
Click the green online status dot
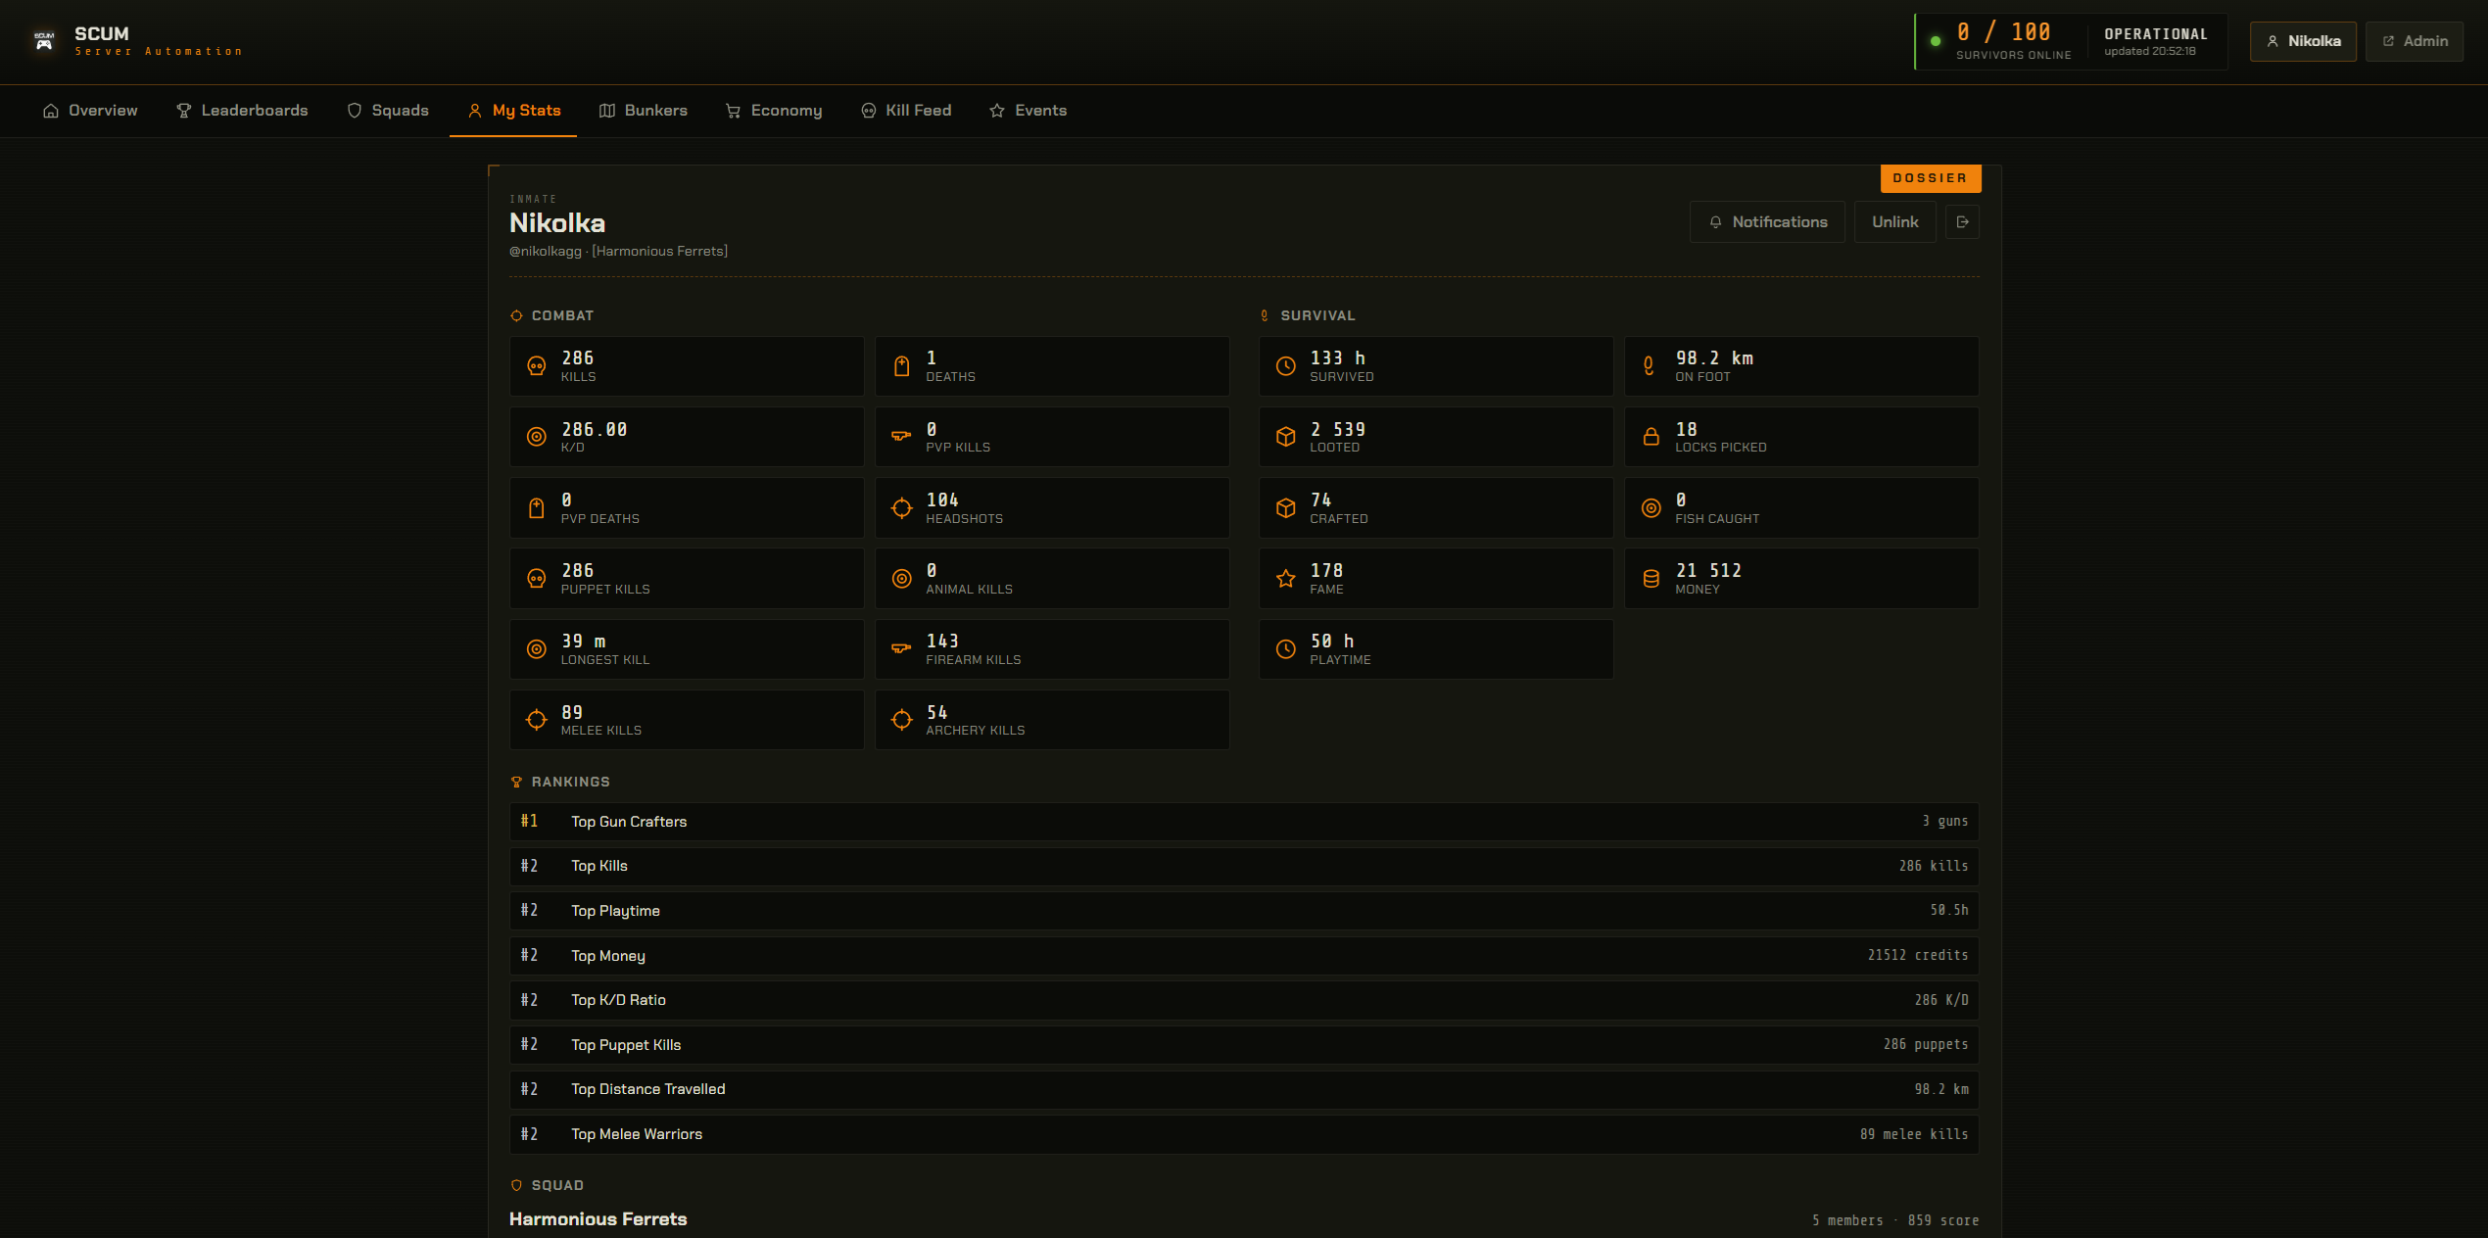(1936, 41)
